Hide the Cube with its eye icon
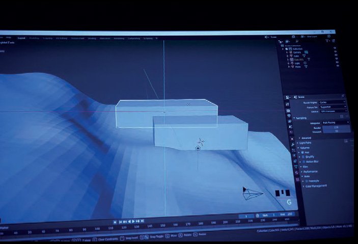The width and height of the screenshot is (358, 244). click(x=336, y=55)
